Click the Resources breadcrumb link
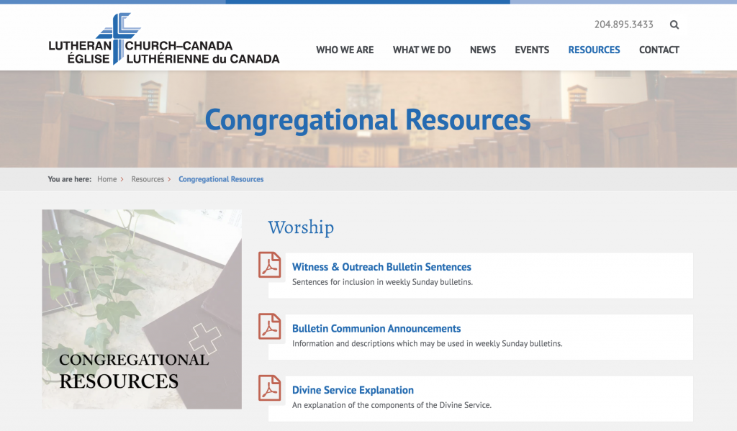 (x=148, y=179)
